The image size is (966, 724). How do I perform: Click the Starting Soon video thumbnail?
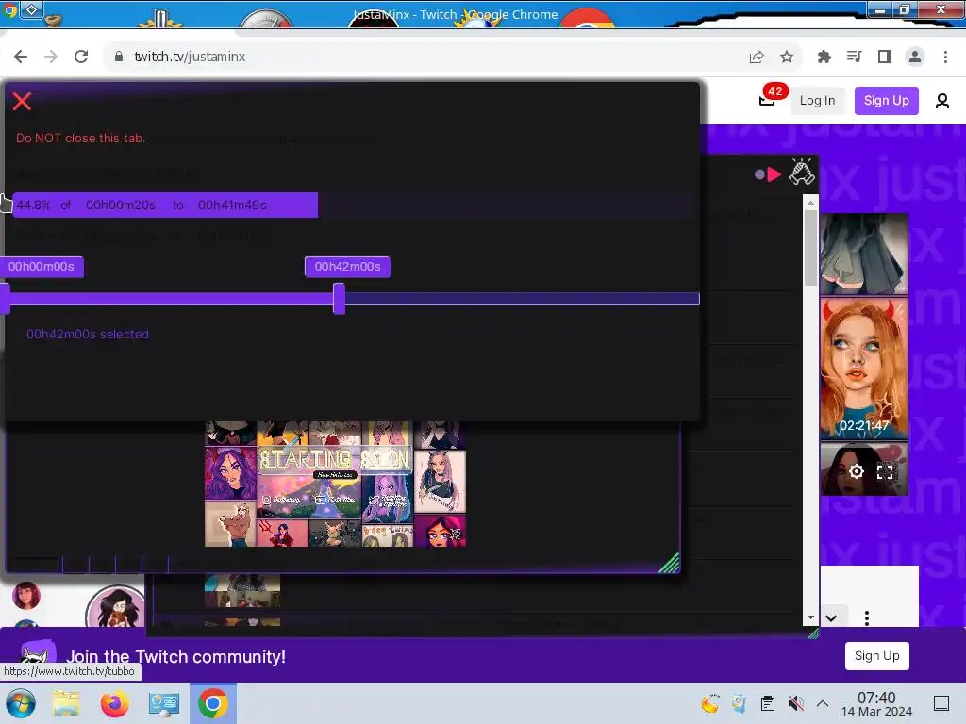(335, 484)
